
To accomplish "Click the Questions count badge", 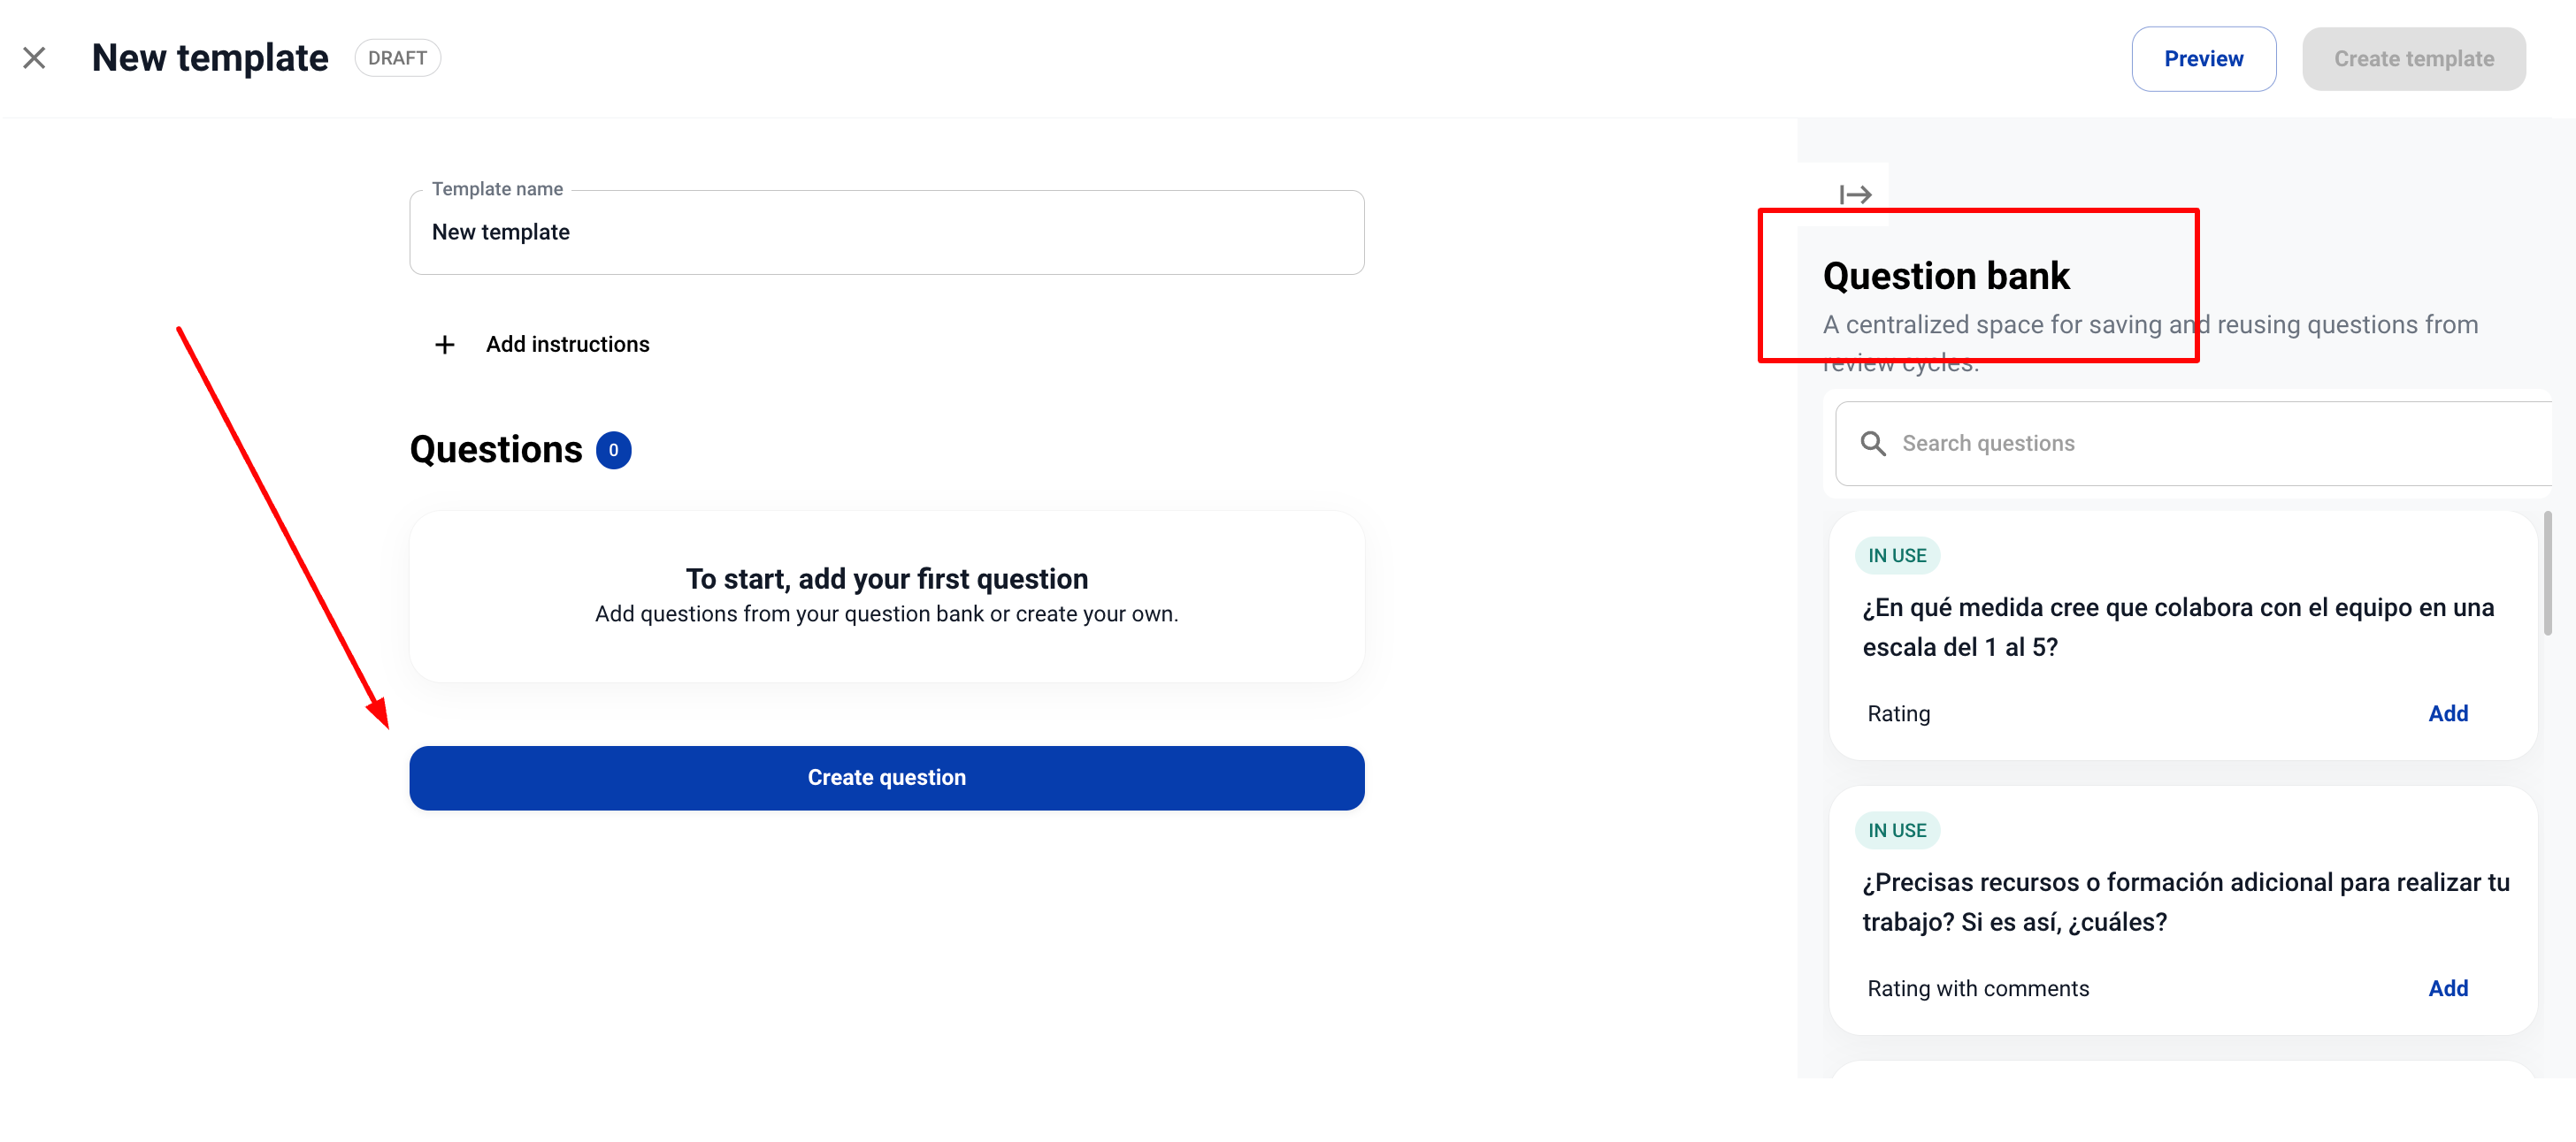I will pyautogui.click(x=613, y=451).
